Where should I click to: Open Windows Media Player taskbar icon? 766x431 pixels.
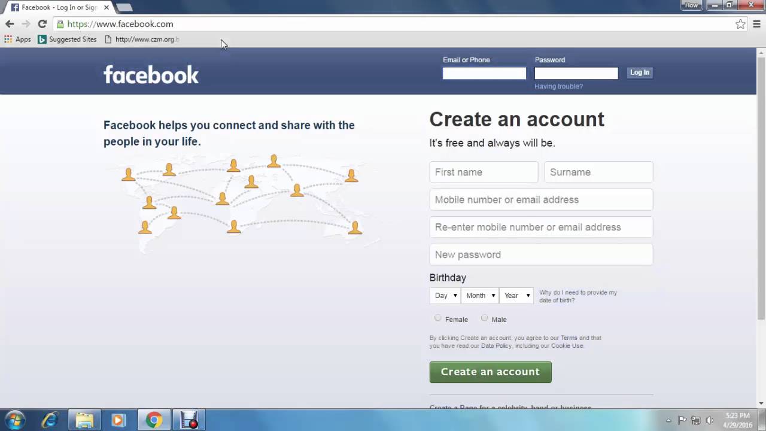coord(118,420)
